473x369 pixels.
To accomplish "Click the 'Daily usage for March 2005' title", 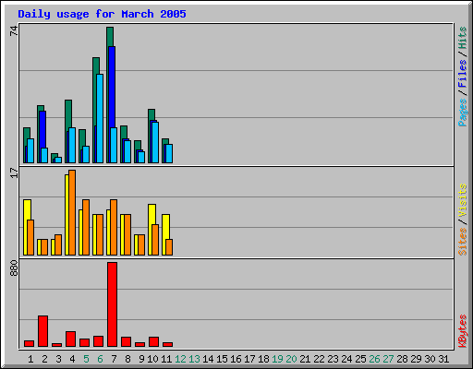I will [x=102, y=14].
